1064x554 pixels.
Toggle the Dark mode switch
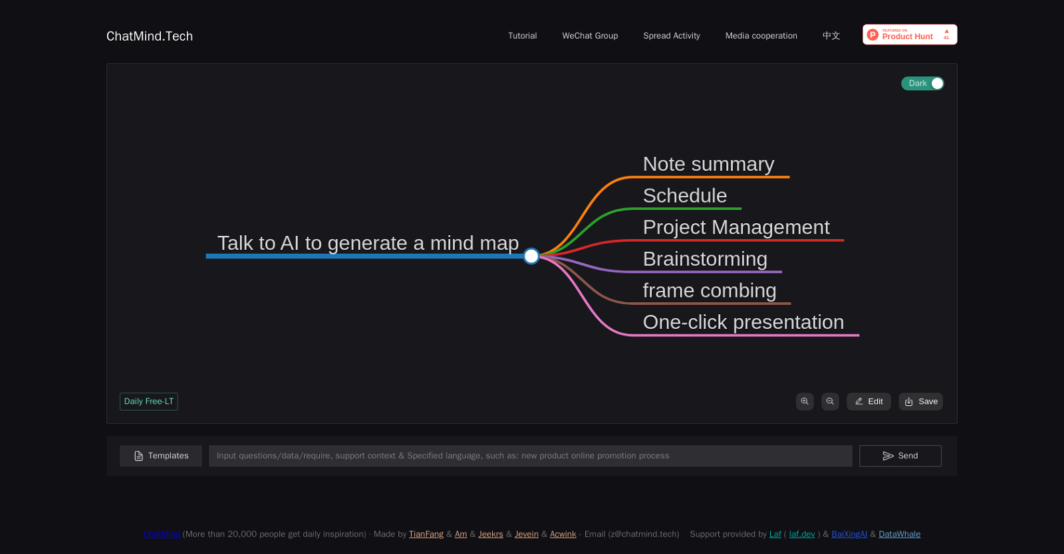click(922, 83)
